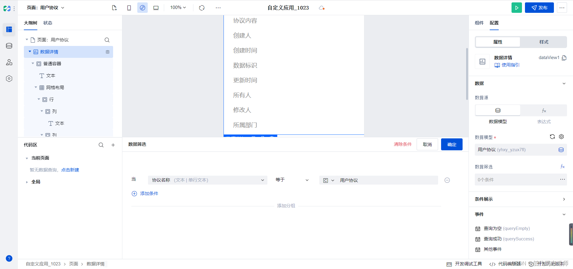Switch to 状态 tab
This screenshot has height=269, width=573.
tap(48, 23)
